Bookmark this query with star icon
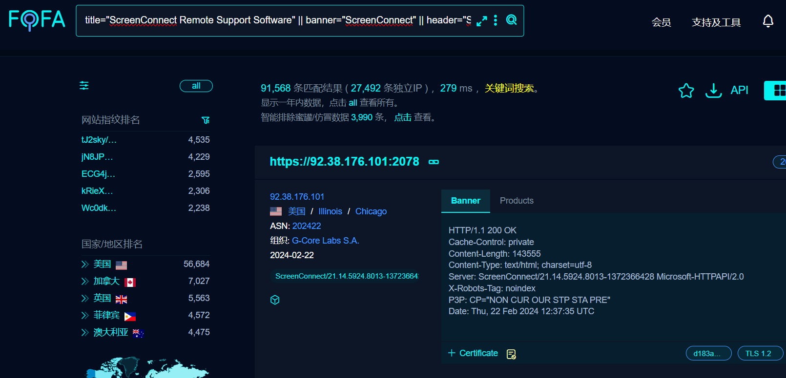The height and width of the screenshot is (378, 786). pos(686,91)
